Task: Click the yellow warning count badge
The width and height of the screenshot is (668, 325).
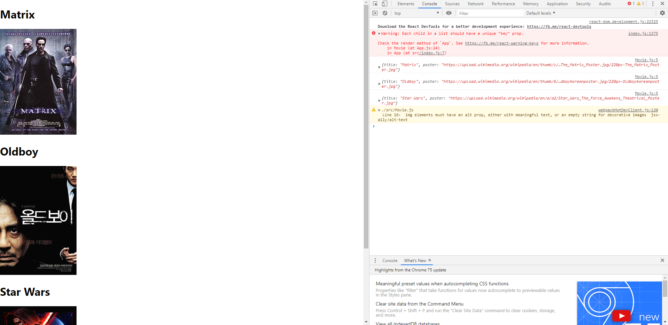Action: (641, 4)
